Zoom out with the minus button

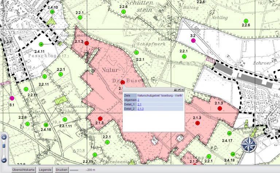coord(4,160)
